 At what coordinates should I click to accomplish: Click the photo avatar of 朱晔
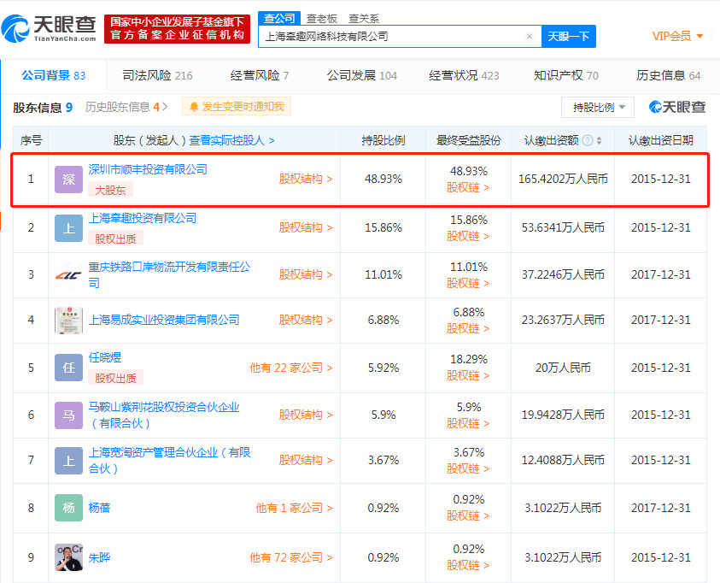(x=68, y=557)
